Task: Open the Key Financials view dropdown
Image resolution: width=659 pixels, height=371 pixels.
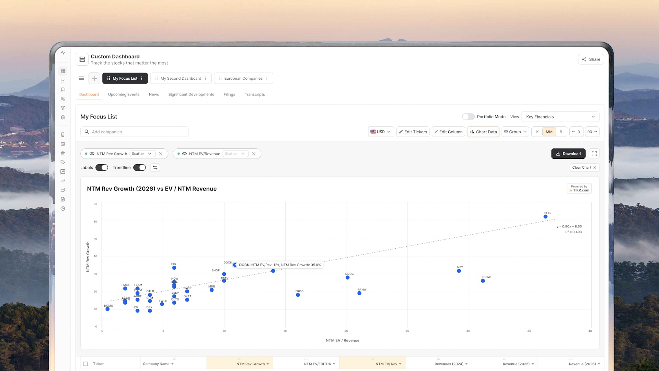Action: 560,117
